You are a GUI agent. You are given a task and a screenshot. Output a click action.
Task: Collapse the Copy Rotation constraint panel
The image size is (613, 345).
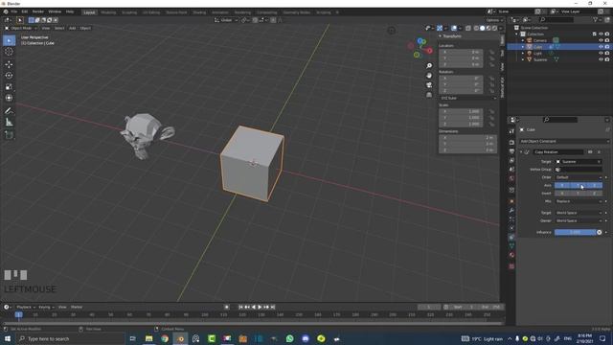click(521, 151)
